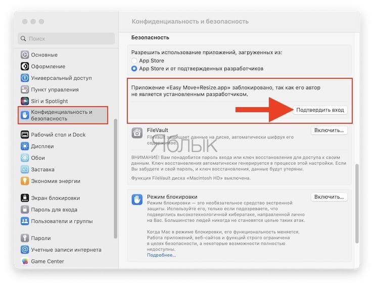Viewport: 374px width, 286px height.
Task: Click Включить button for FileVault
Action: click(329, 130)
